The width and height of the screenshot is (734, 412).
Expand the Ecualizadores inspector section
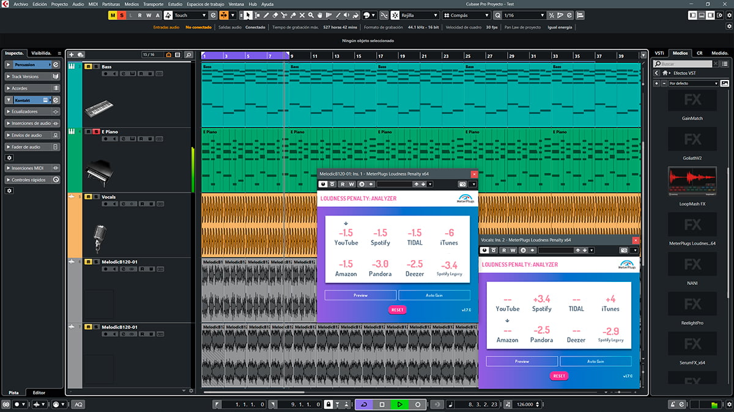coord(9,112)
